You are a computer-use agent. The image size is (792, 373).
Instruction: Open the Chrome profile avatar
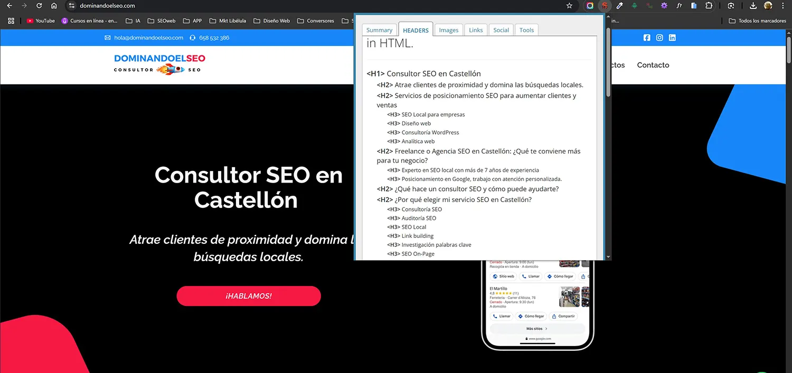pyautogui.click(x=769, y=6)
